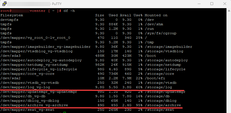The width and height of the screenshot is (231, 113).
Task: Close the PuTTY window
Action: tap(225, 4)
